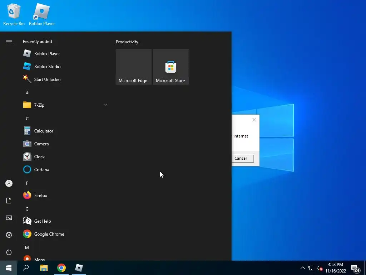The width and height of the screenshot is (366, 275).
Task: Click the F letter group header
Action: coord(27,183)
